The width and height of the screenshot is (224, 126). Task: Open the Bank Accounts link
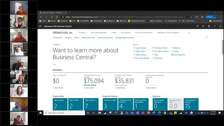coord(88,38)
